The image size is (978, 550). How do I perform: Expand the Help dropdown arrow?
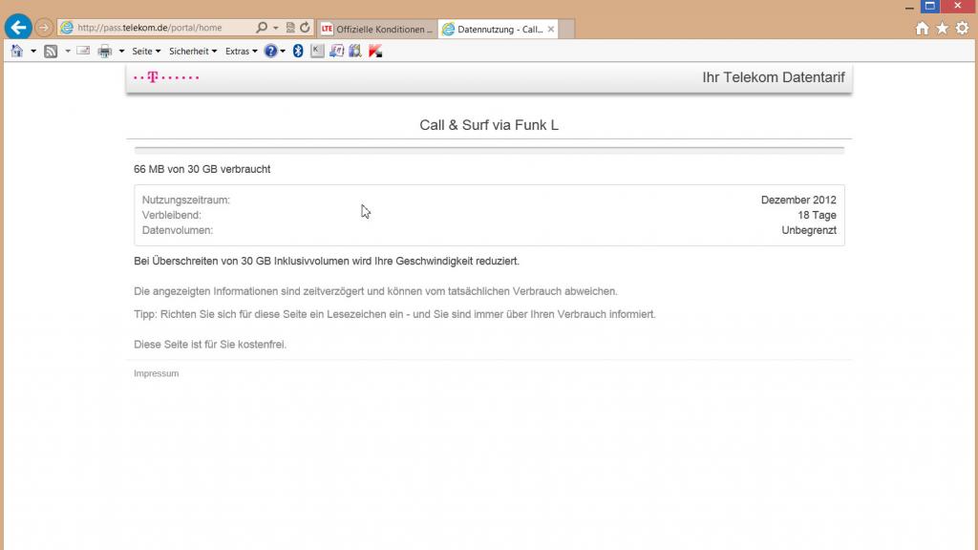pos(283,52)
